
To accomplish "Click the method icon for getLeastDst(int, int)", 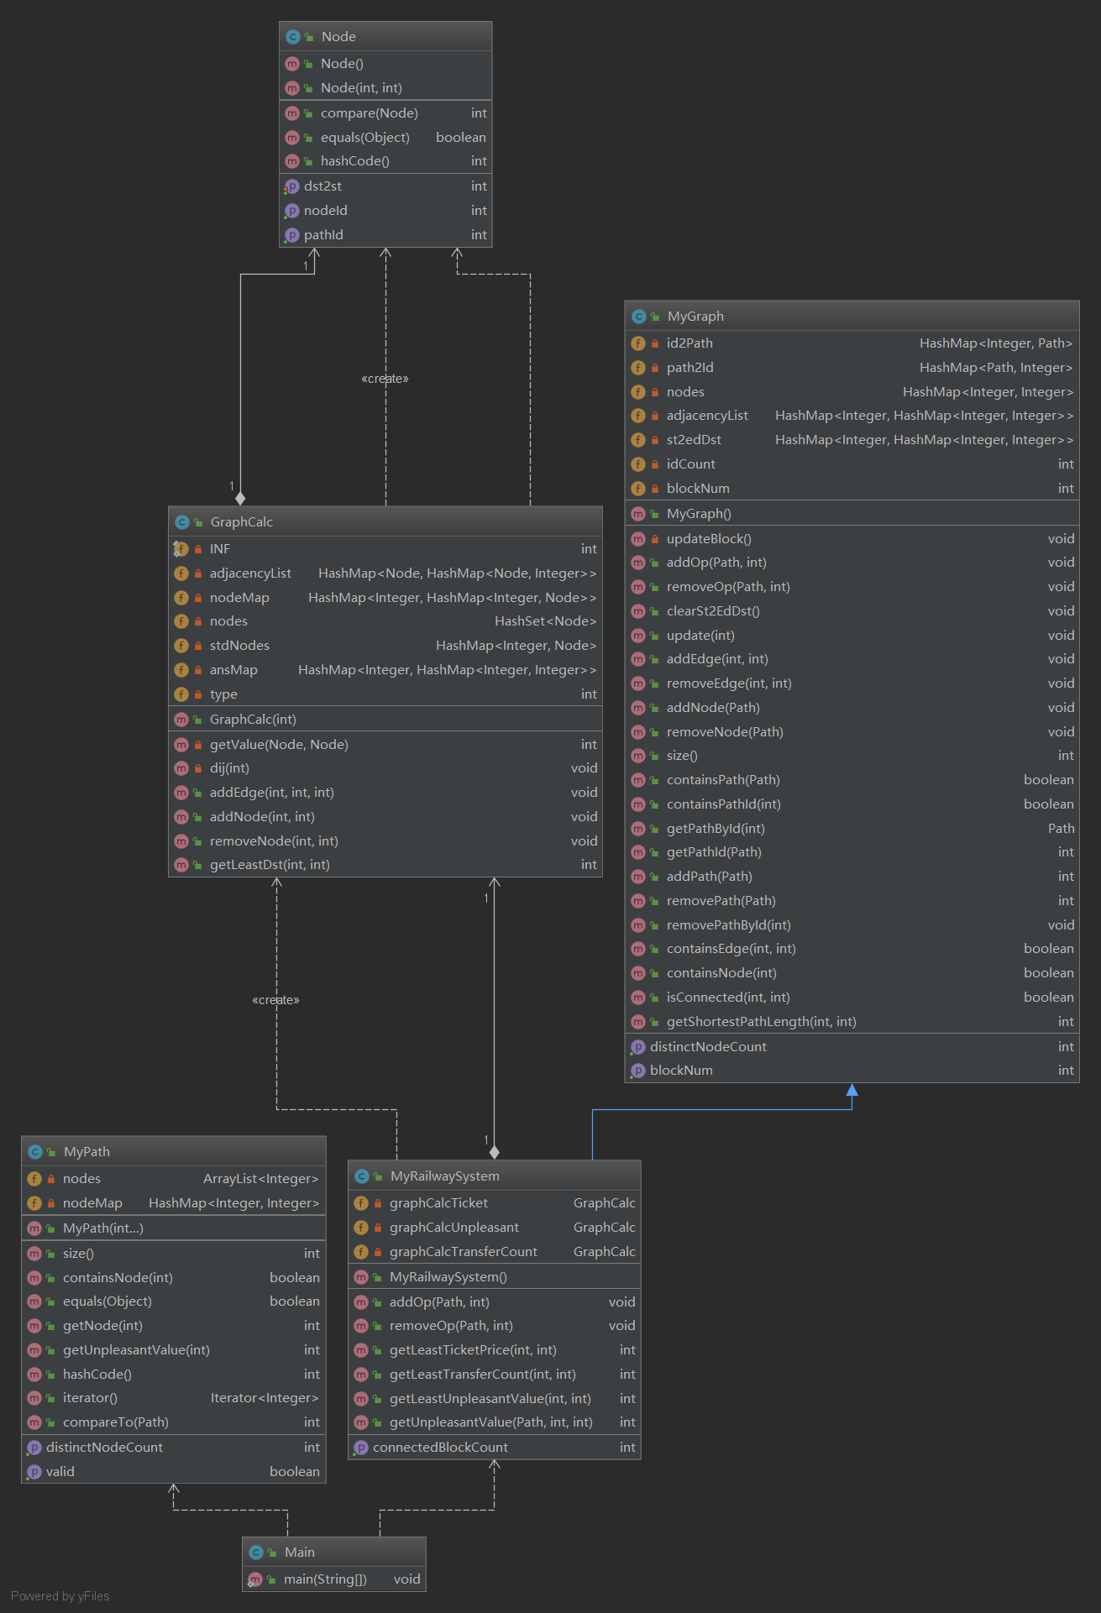I will pyautogui.click(x=181, y=865).
